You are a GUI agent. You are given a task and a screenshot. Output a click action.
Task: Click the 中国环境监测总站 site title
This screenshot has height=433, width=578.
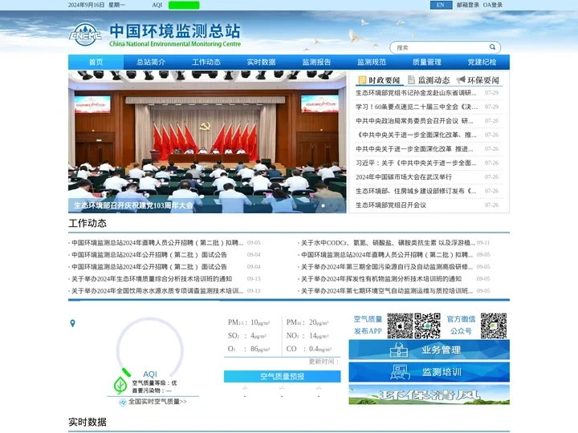(175, 31)
